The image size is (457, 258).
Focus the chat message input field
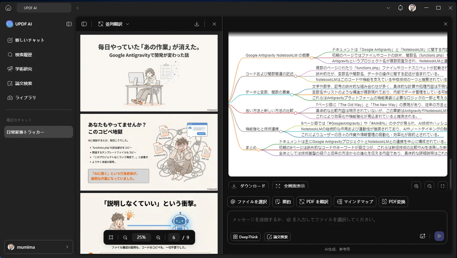click(337, 220)
